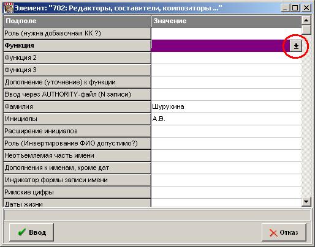The height and width of the screenshot is (247, 315).
Task: Open the Функция dropdown arrow button
Action: [295, 46]
